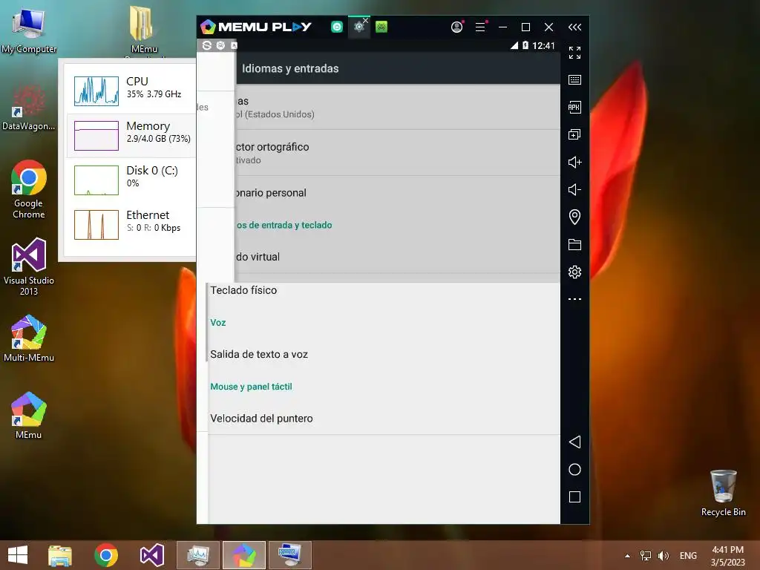Screen dimensions: 760x570
Task: Open Chrome from the taskbar
Action: 106,555
